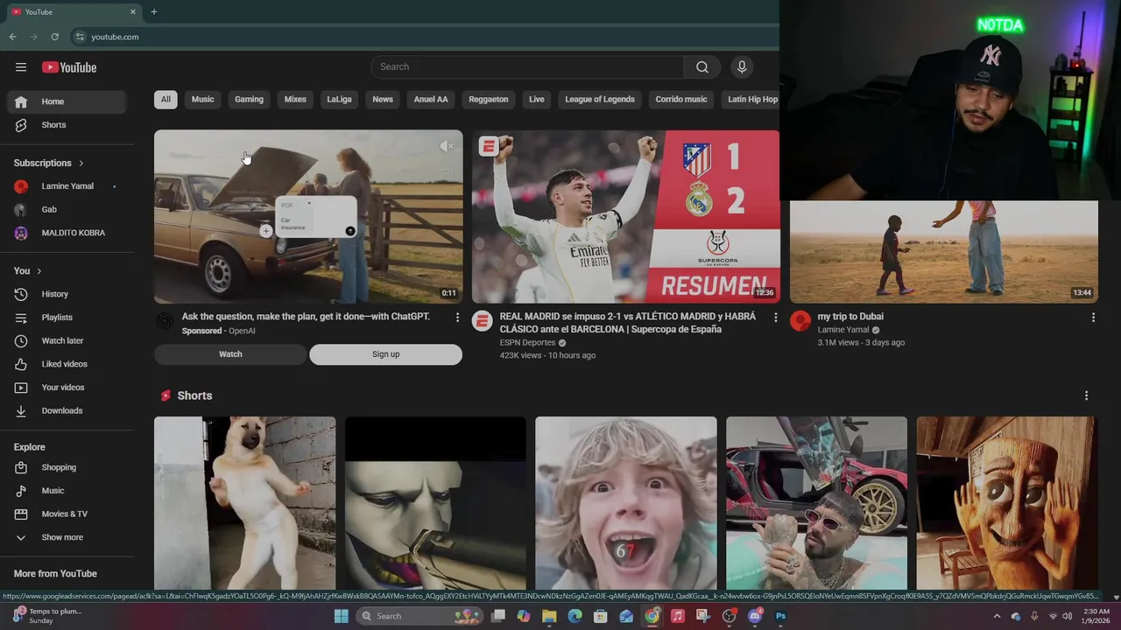
Task: Click the Watch button on the ad
Action: pos(230,354)
